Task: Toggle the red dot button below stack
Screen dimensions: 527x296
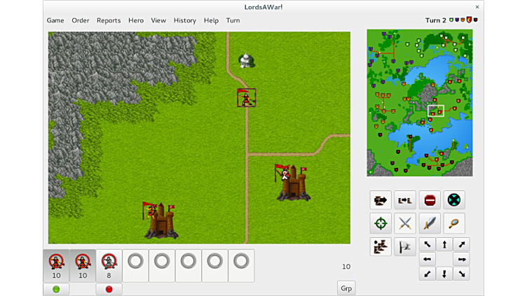Action: pos(109,289)
